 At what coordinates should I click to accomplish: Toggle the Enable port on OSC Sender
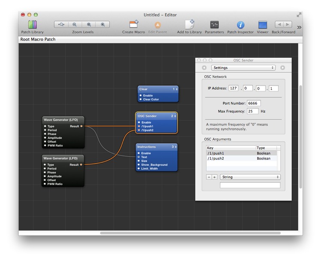click(139, 123)
